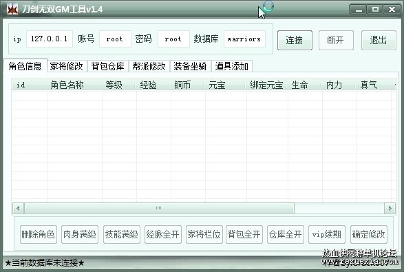
Task: Click the 铜币 column header
Action: (x=188, y=85)
